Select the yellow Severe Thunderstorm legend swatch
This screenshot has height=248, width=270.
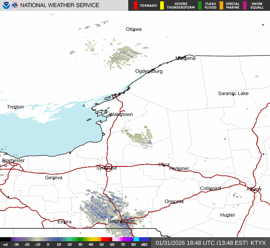(x=162, y=5)
